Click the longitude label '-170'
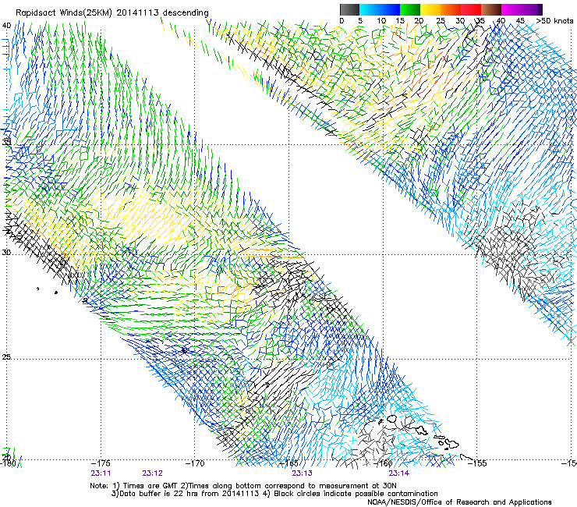Viewport: 577px width, 507px height. (195, 463)
